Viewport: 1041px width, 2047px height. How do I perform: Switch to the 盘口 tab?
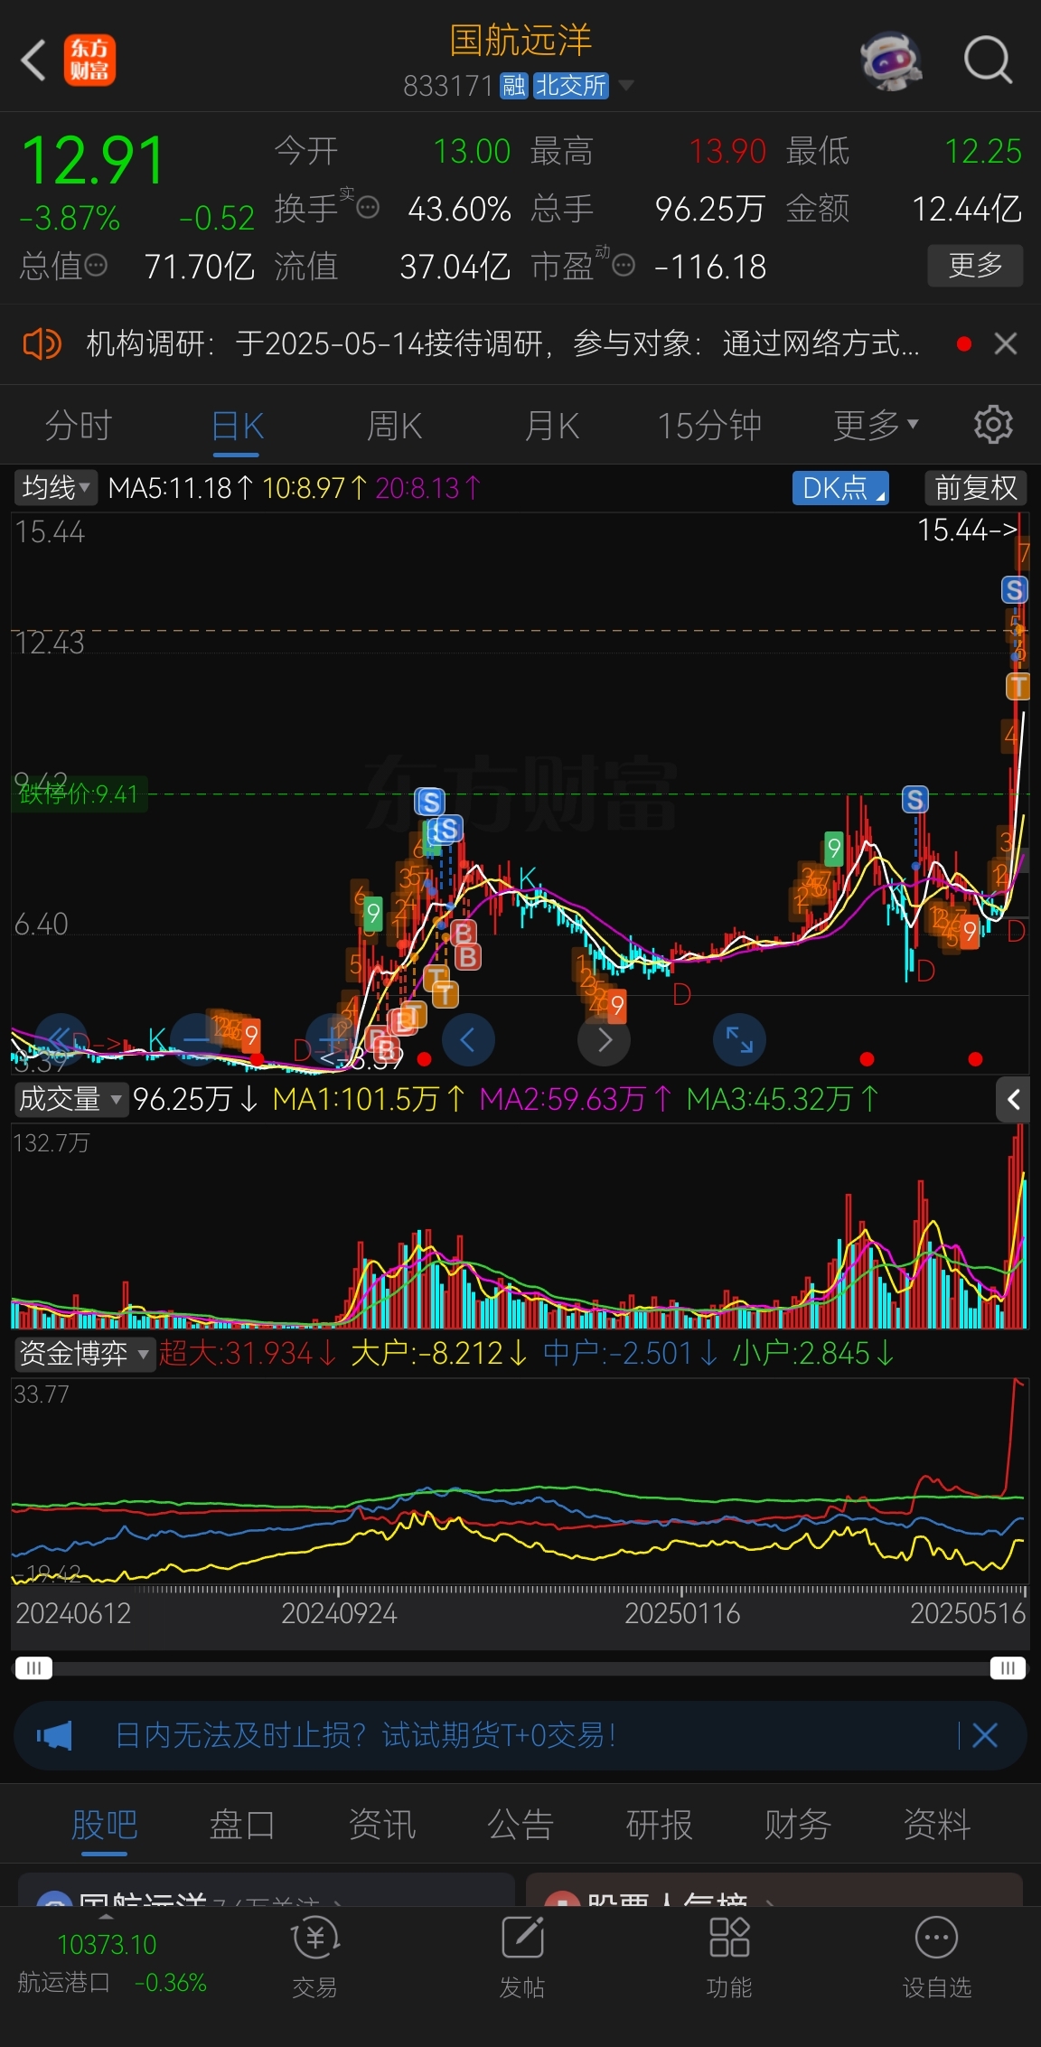[x=242, y=1824]
